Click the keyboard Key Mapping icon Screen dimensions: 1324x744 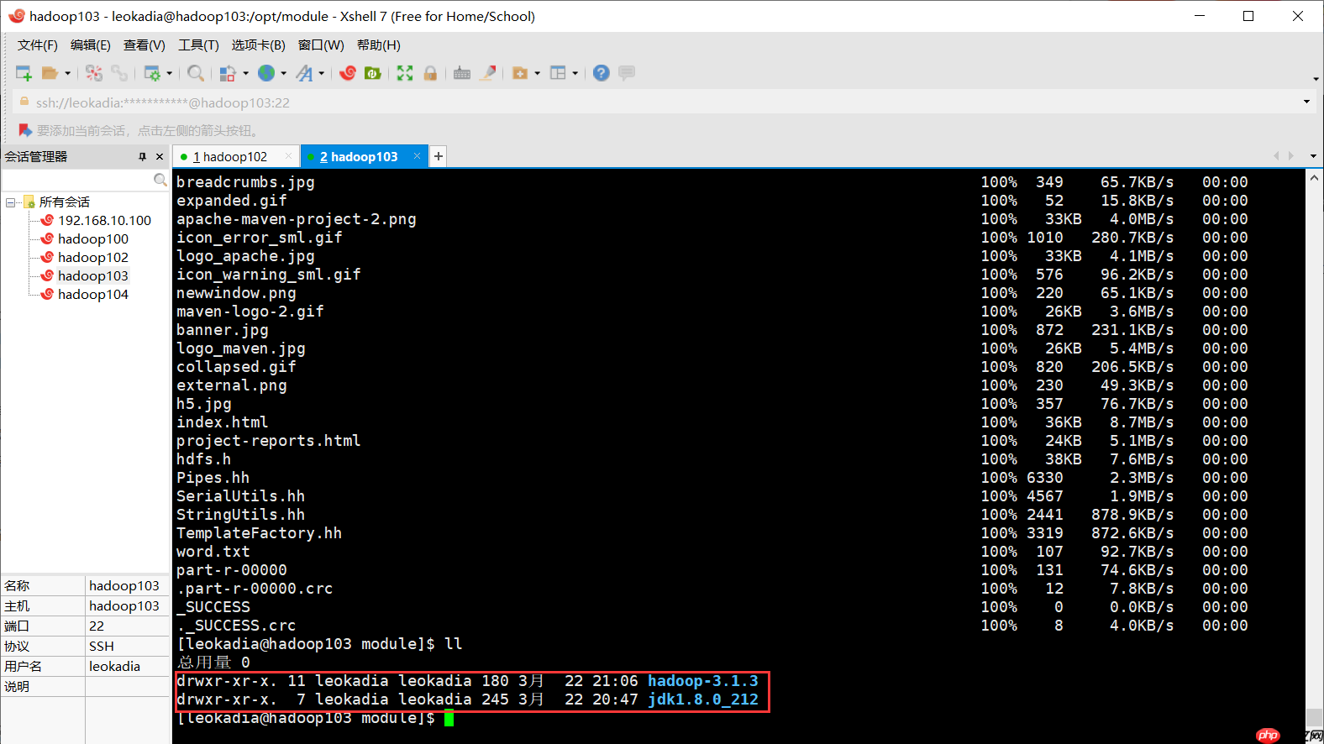tap(462, 73)
